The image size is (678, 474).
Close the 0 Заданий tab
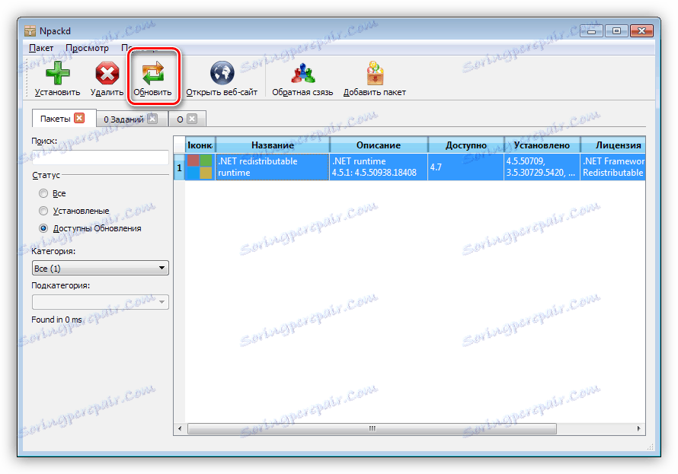(x=152, y=119)
